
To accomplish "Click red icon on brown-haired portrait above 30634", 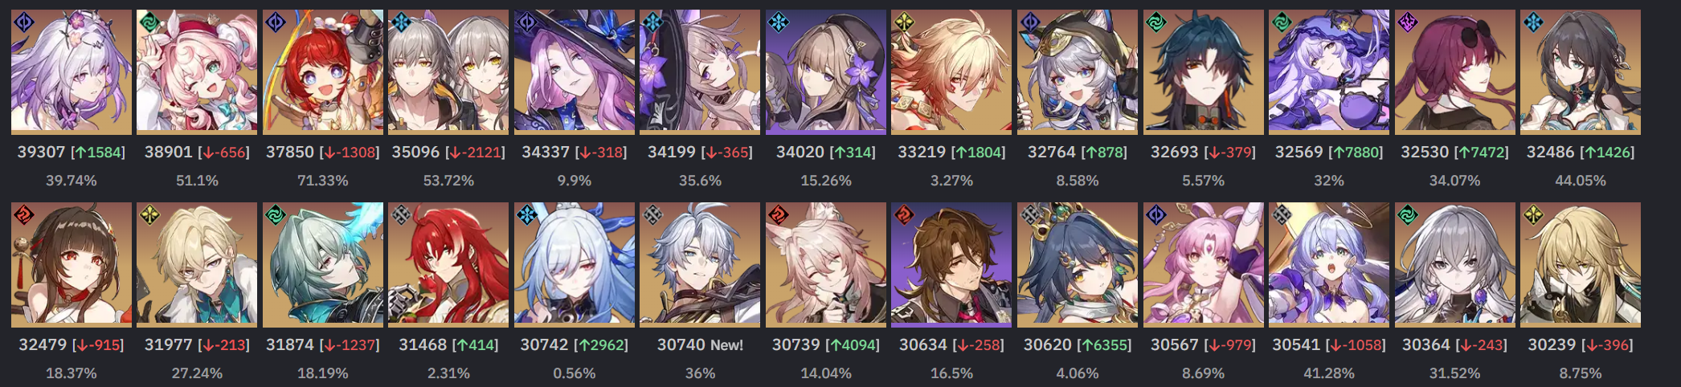I will pos(904,215).
